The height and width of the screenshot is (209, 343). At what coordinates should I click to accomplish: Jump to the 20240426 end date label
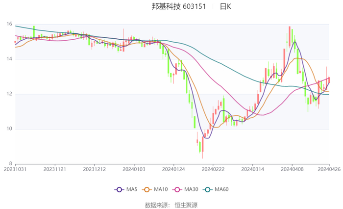pyautogui.click(x=328, y=169)
